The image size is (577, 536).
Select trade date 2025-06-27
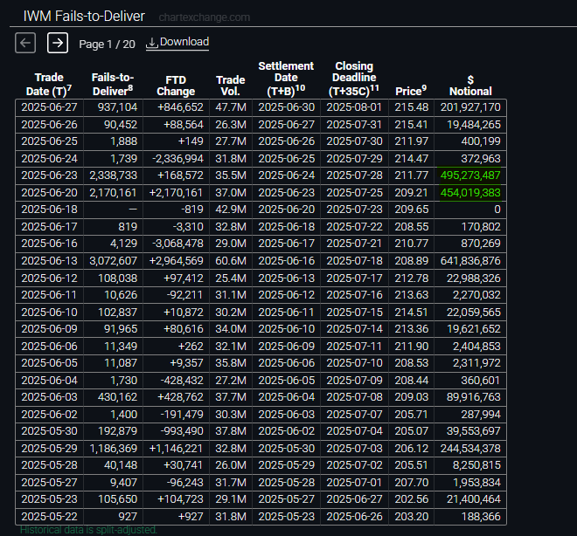pos(49,107)
